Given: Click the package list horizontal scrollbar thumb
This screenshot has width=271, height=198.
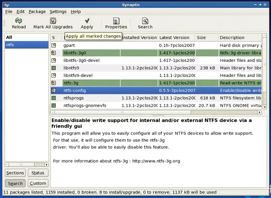Looking at the screenshot, I should pos(123,113).
